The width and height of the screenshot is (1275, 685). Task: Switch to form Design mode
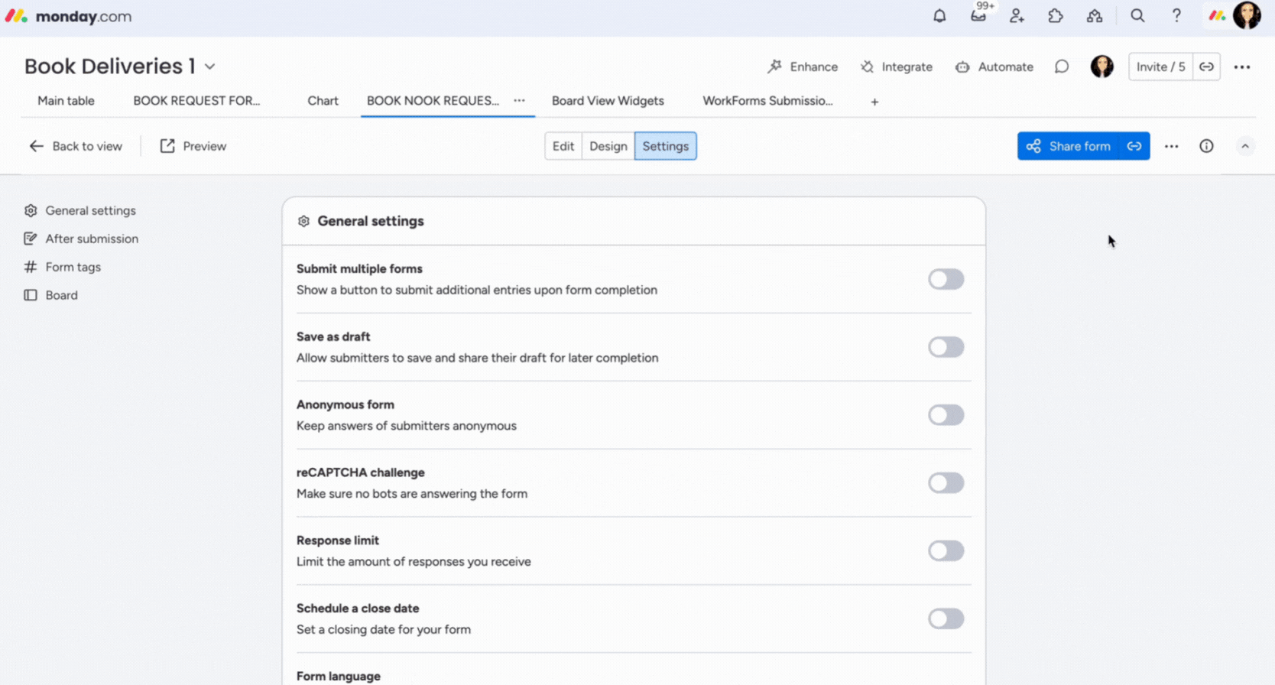pyautogui.click(x=608, y=146)
